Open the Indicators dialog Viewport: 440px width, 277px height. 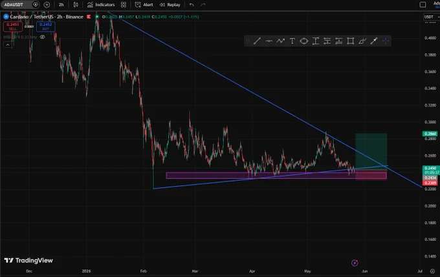pos(101,5)
